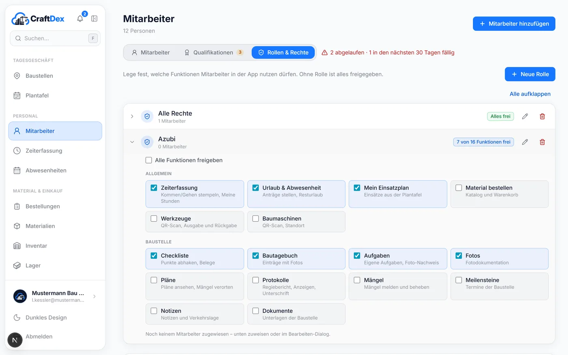
Task: Open Mitarbeiter in the sidebar
Action: coord(55,131)
